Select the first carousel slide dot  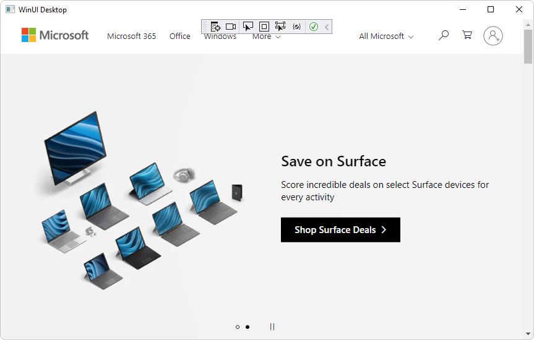238,327
